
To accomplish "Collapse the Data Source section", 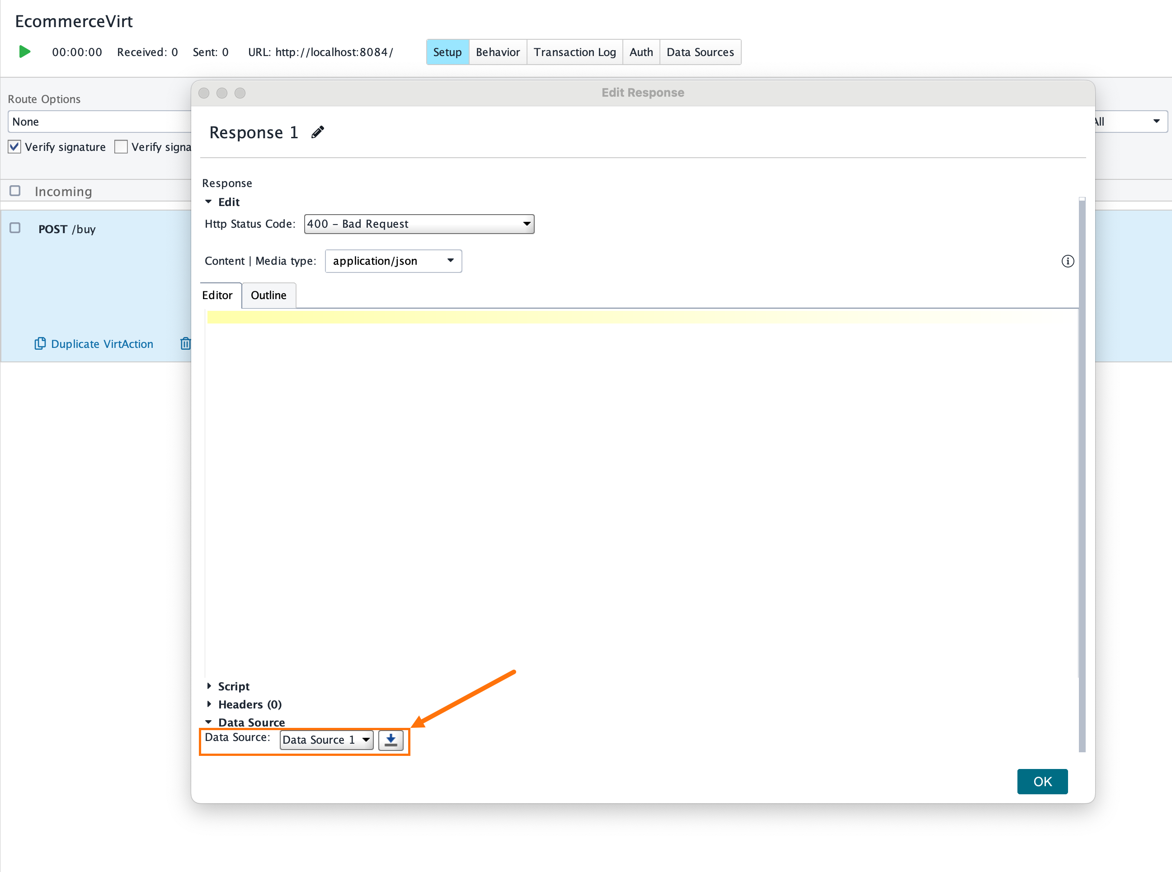I will click(208, 722).
